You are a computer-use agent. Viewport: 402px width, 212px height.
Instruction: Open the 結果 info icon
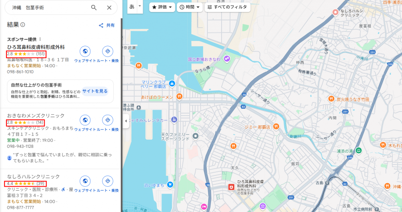coord(23,24)
